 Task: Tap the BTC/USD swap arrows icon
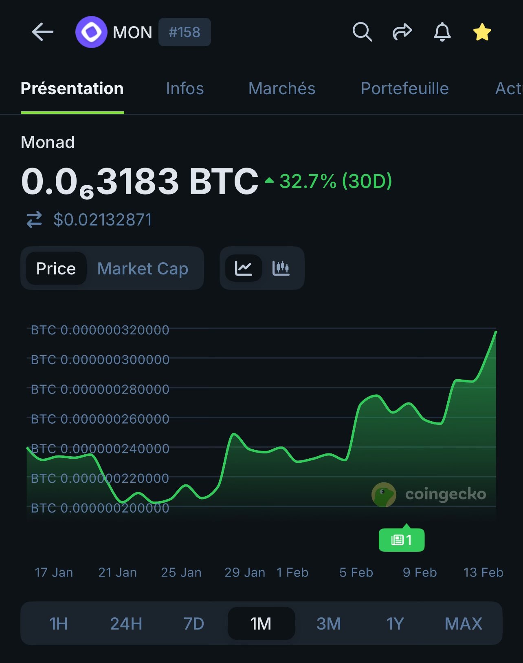(x=34, y=220)
